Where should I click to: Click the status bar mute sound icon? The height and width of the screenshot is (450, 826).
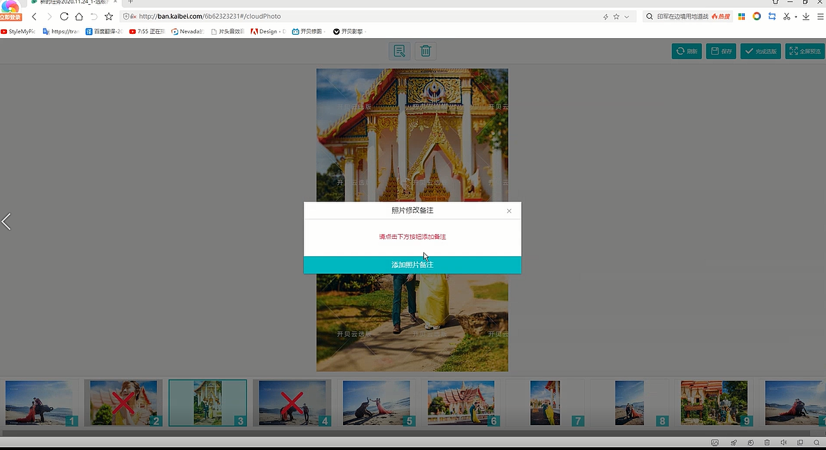783,442
